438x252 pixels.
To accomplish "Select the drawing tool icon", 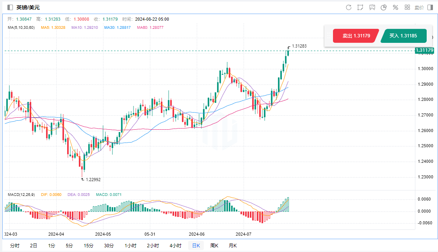I will click(x=360, y=7).
